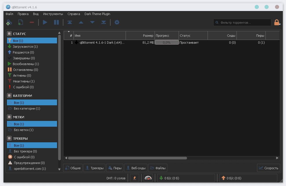286x186 pixels.
Task: Sort by the Размер column header
Action: pos(140,36)
